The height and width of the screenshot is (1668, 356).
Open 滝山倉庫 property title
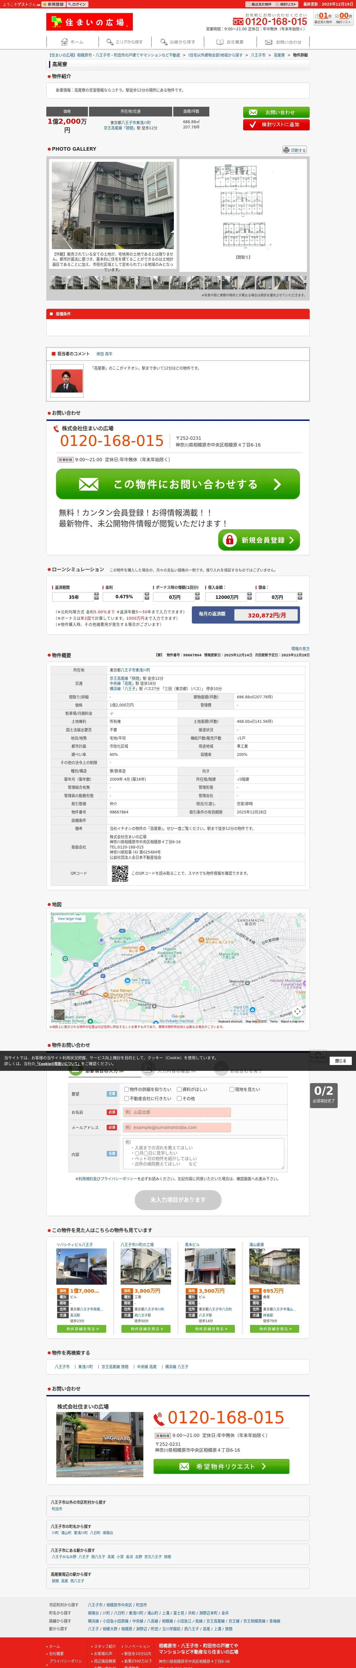click(256, 1245)
